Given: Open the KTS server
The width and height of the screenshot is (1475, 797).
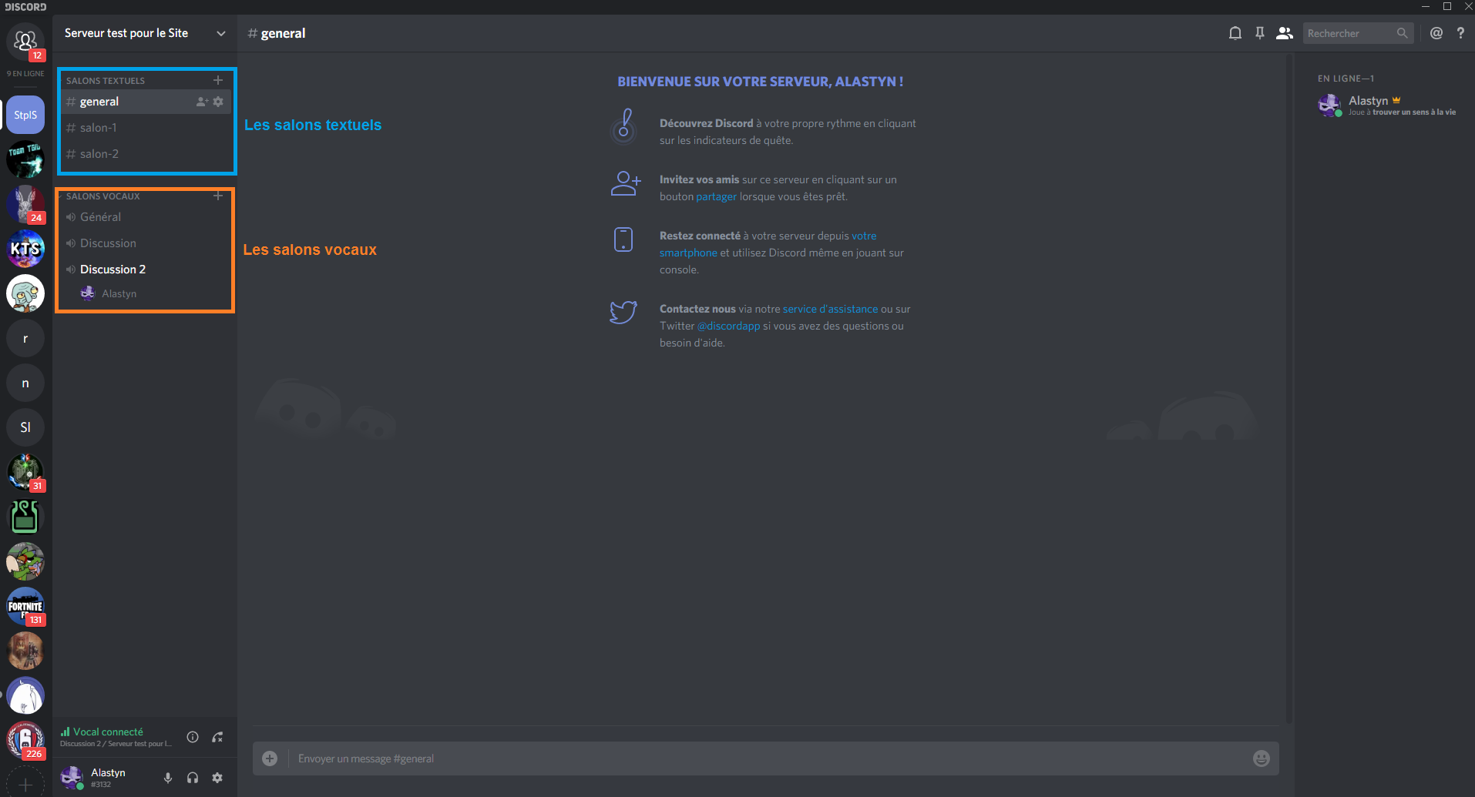Looking at the screenshot, I should (25, 249).
